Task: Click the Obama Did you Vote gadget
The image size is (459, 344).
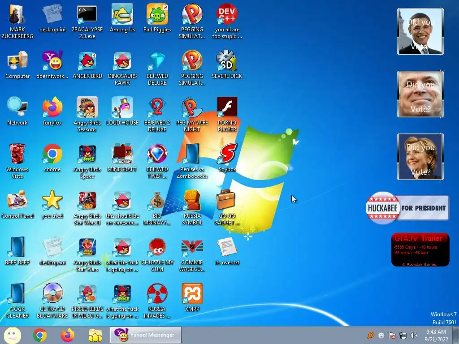Action: 420,31
